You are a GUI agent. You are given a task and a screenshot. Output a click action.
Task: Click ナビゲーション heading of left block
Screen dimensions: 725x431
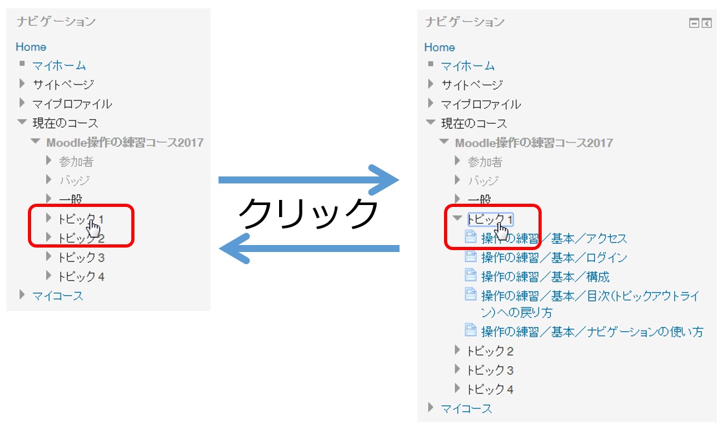pyautogui.click(x=56, y=22)
